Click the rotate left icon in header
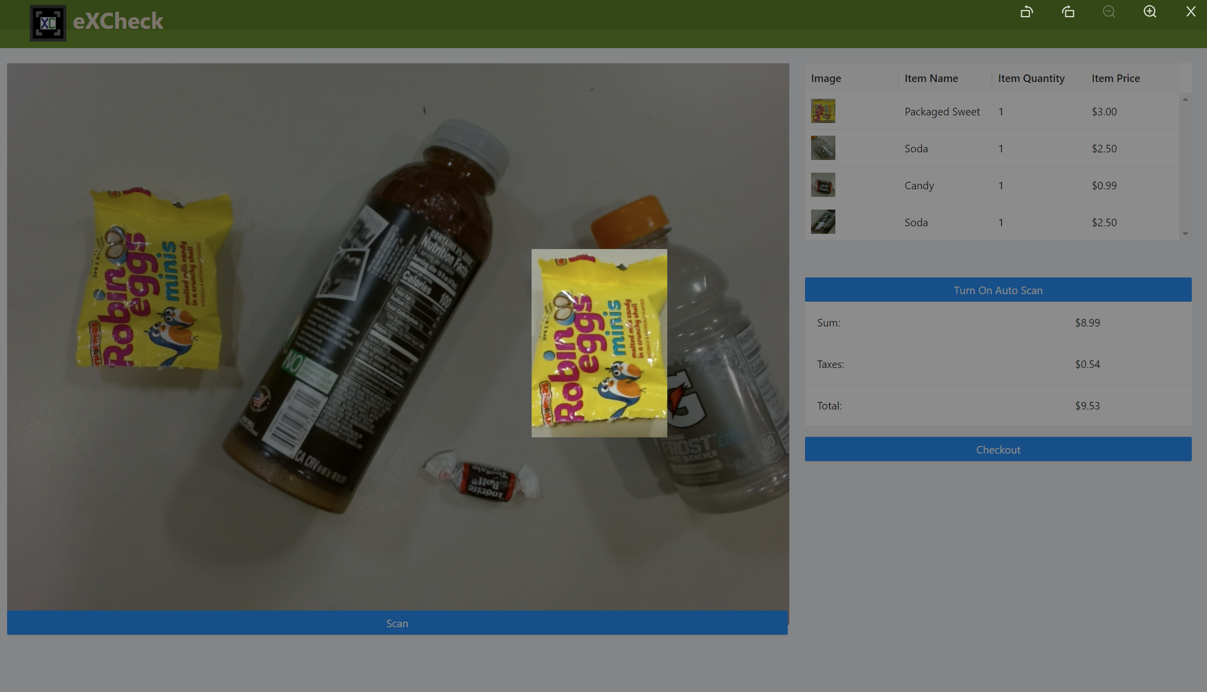 click(x=1026, y=12)
